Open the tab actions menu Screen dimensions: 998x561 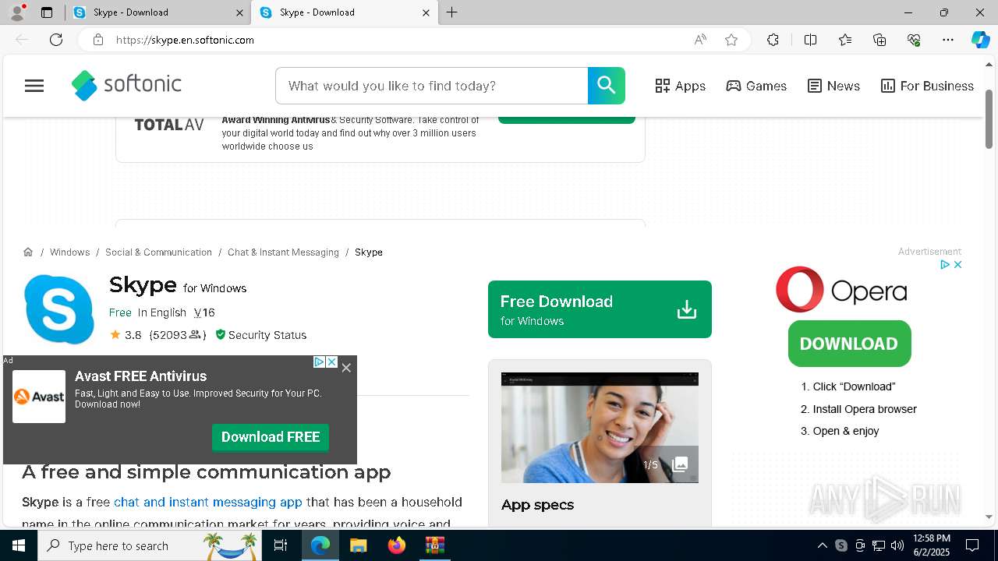point(47,12)
